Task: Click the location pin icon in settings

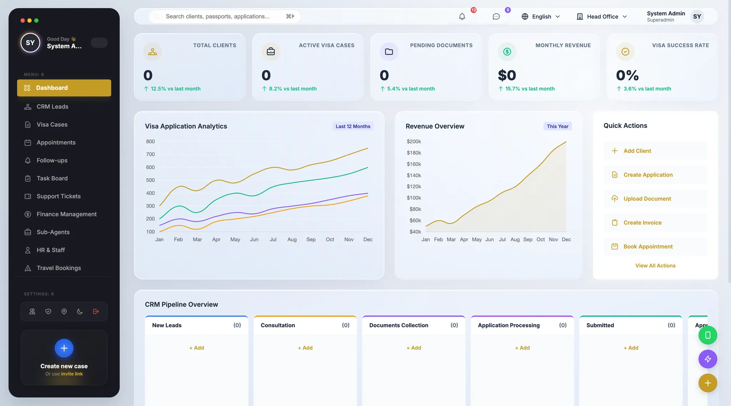Action: 64,312
